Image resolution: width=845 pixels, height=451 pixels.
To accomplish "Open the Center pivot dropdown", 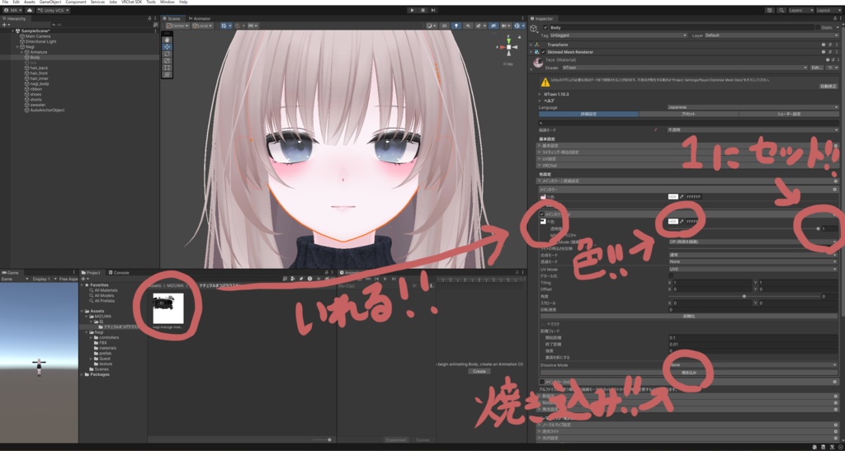I will click(x=177, y=26).
